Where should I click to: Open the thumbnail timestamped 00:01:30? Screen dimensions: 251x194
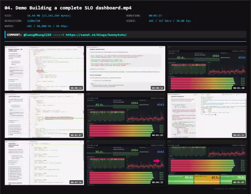tap(207, 68)
